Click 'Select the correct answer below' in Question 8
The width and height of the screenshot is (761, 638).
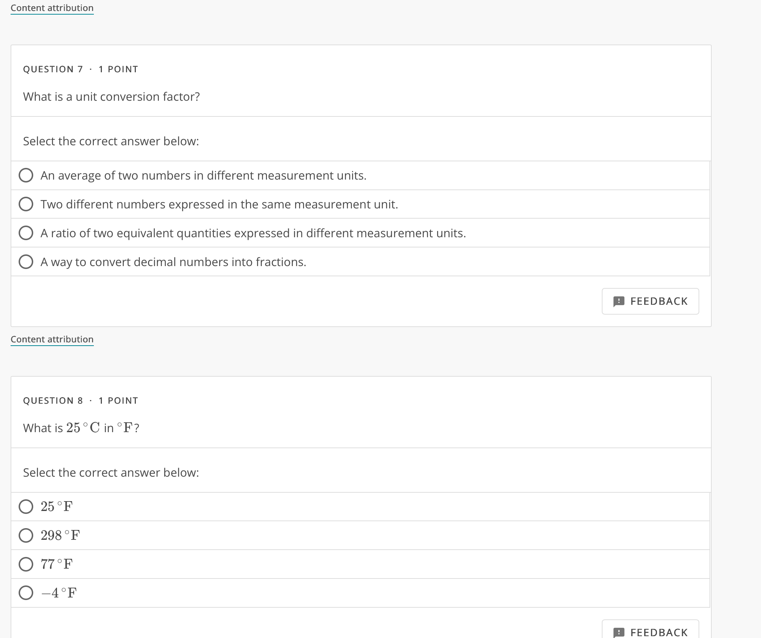point(111,473)
